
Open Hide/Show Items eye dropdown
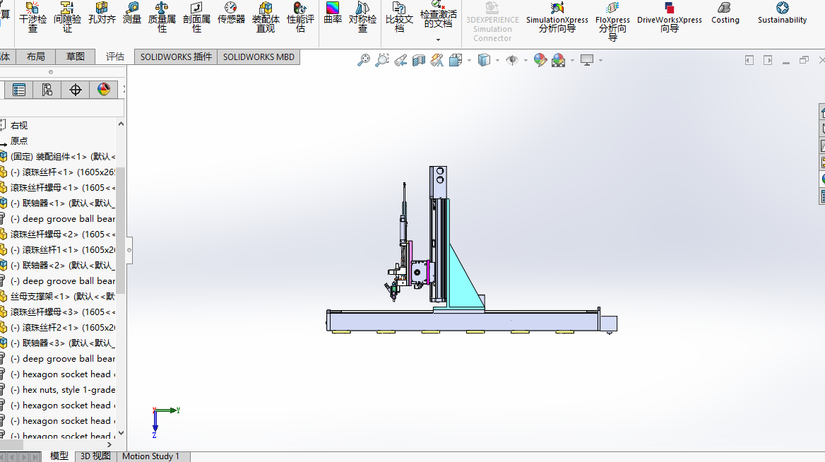tap(526, 61)
